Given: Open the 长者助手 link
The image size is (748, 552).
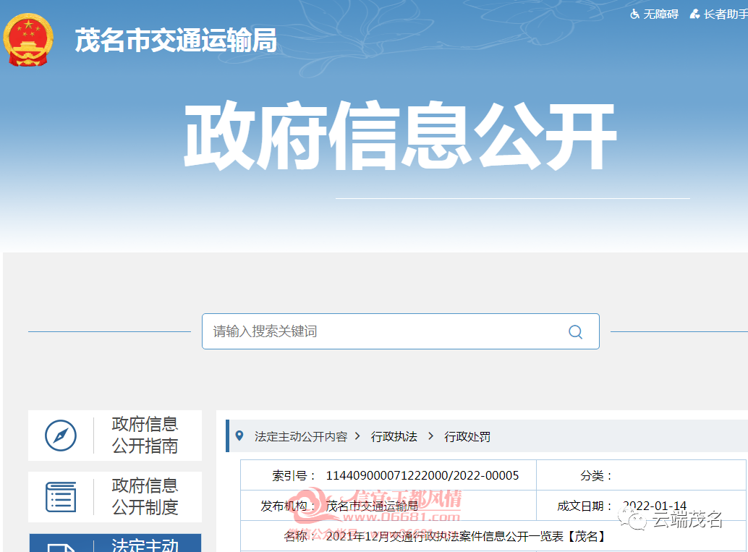Looking at the screenshot, I should (x=719, y=14).
